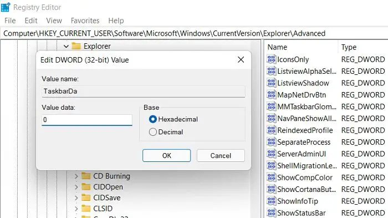Click the Value data input field
The image size is (388, 218).
[x=87, y=120]
